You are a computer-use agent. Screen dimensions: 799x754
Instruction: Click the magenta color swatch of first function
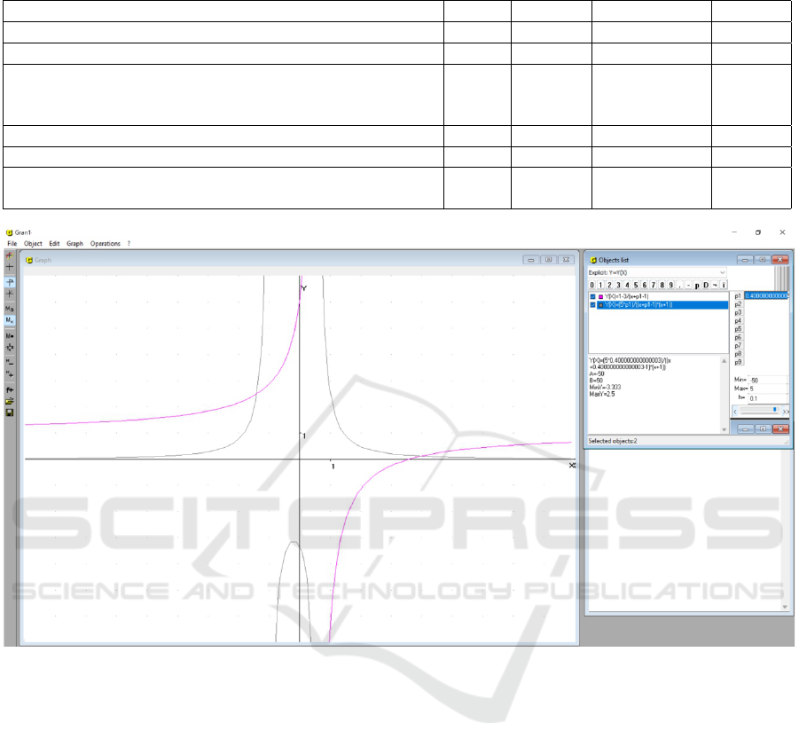(x=601, y=296)
